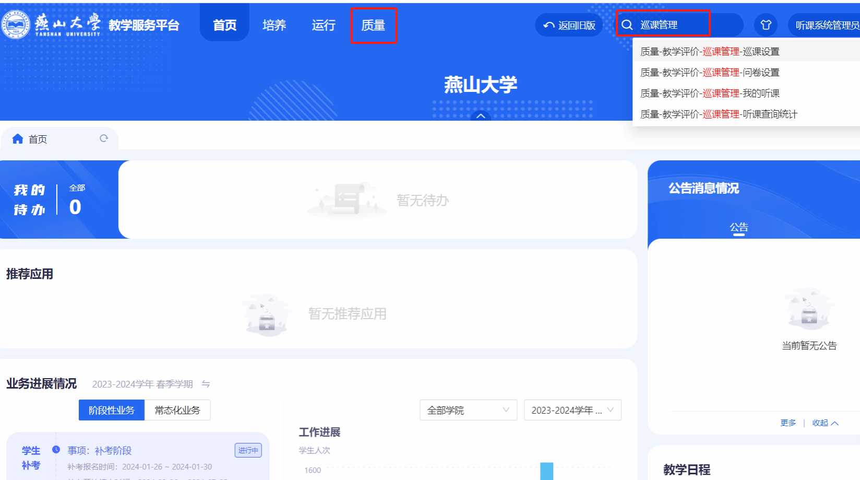Click 更多 link in announcements
Screen dimensions: 860x480
[788, 423]
